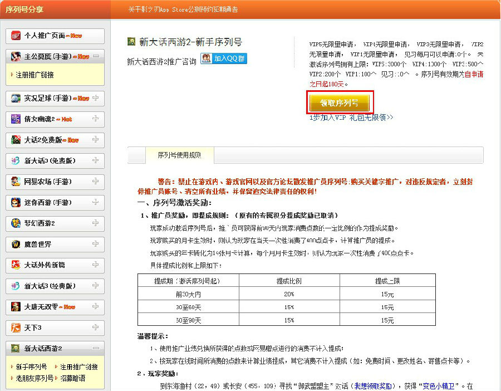Click the 网易农场 game icon
The width and height of the screenshot is (501, 391).
click(16, 182)
